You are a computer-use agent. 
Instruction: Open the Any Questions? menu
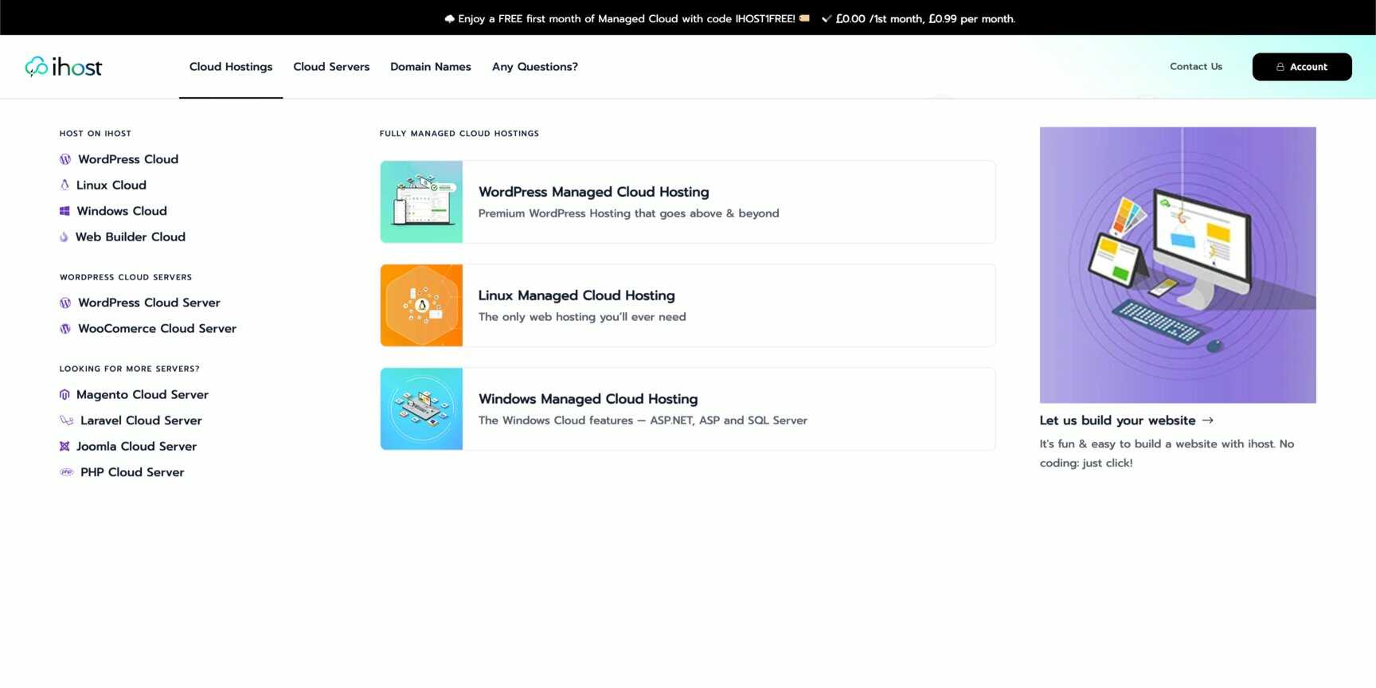(535, 67)
